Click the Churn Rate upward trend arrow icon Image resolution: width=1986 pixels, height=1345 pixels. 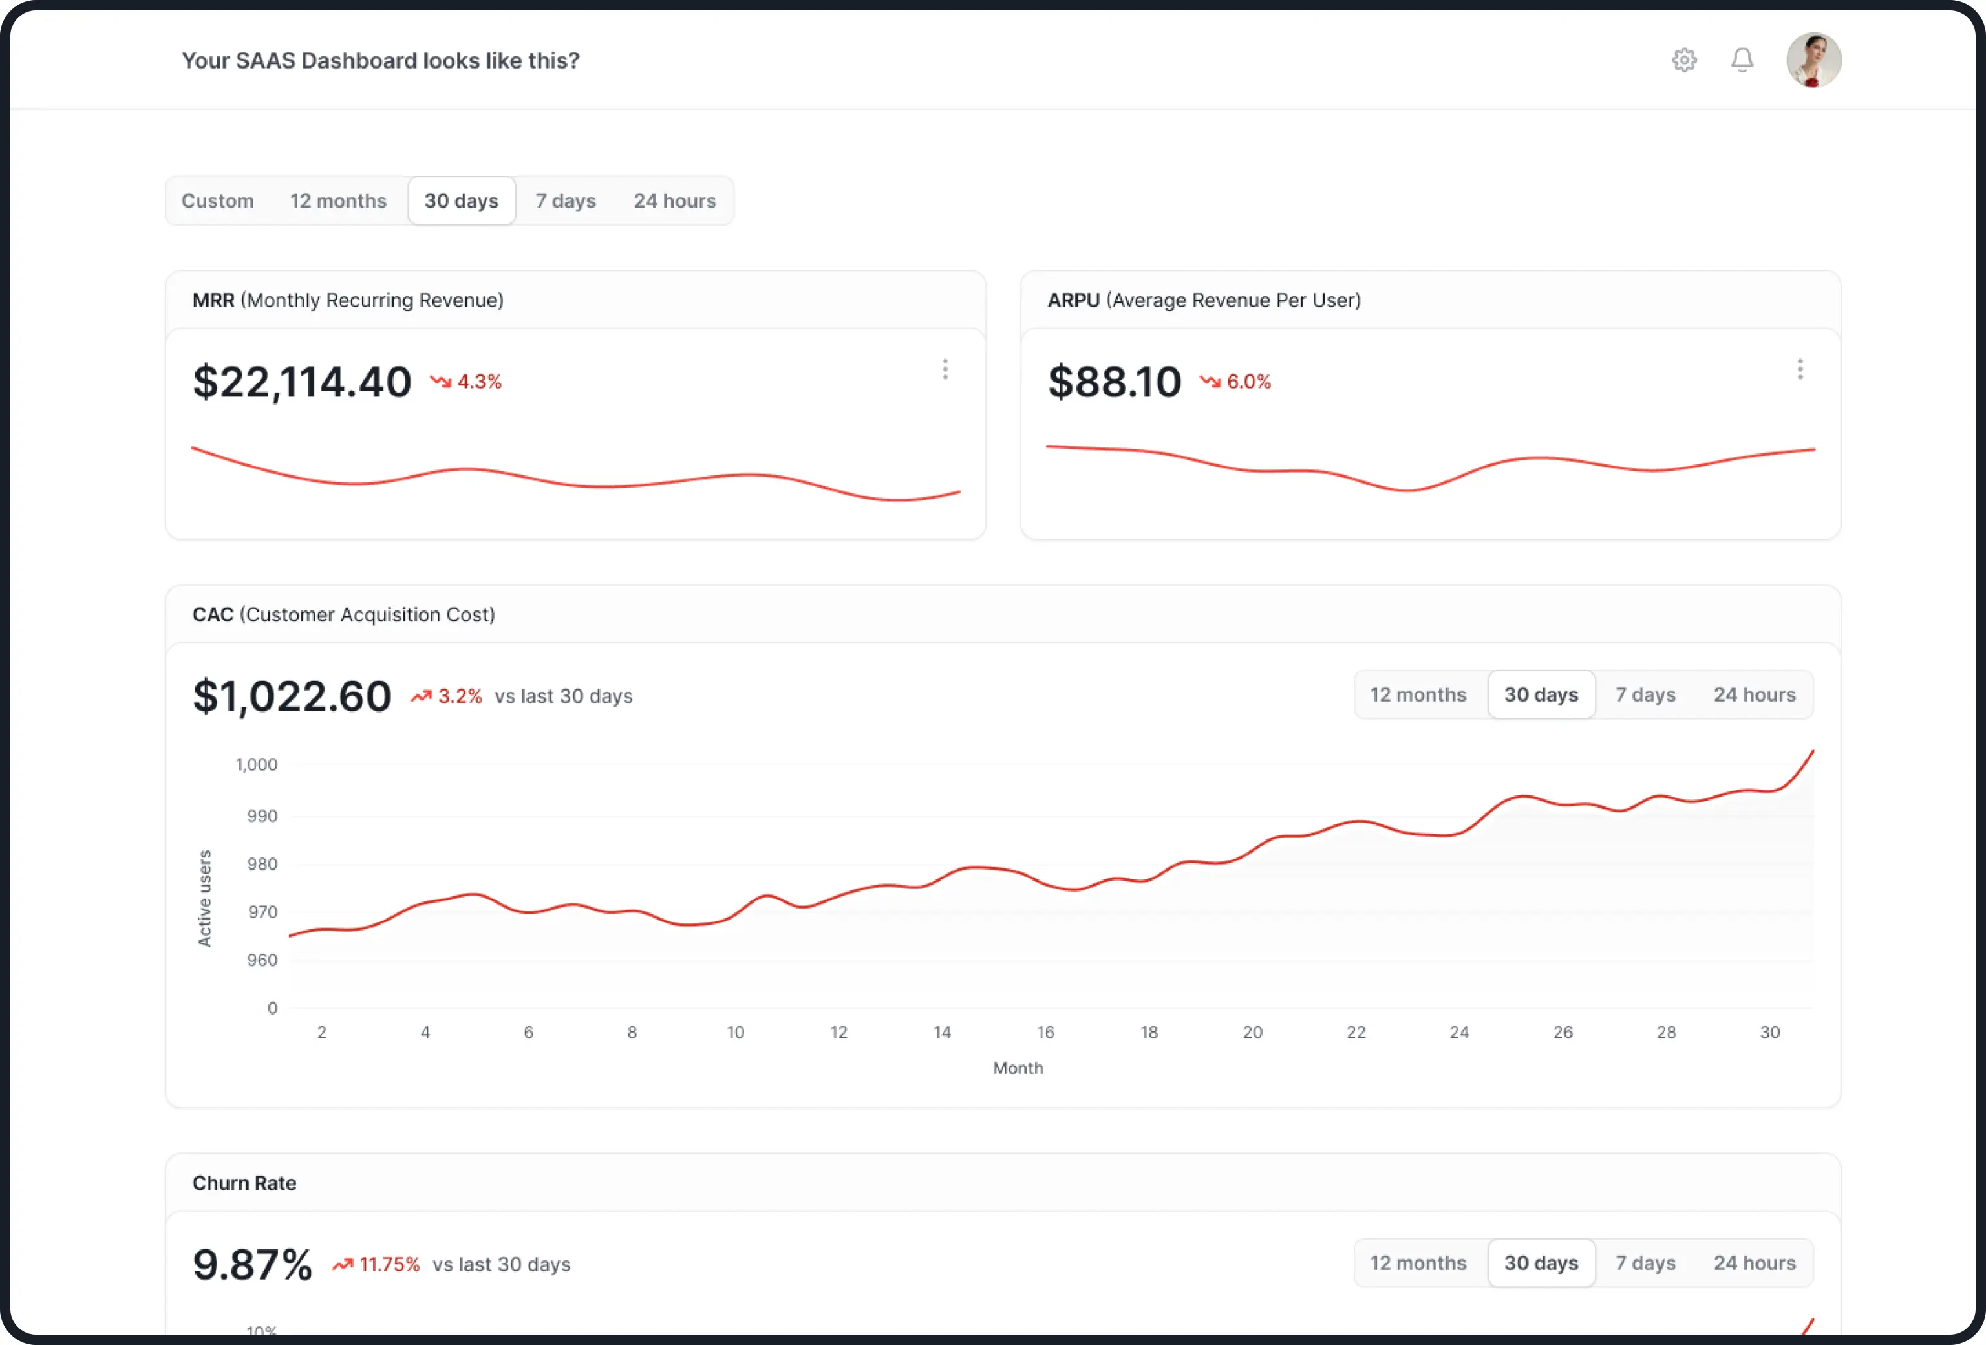pyautogui.click(x=343, y=1265)
